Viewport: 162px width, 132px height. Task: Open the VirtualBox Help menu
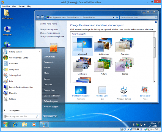29,6
